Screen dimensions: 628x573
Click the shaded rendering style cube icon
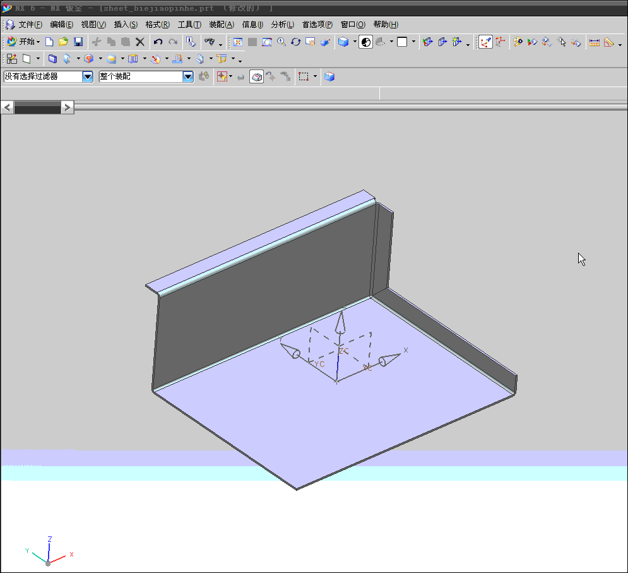tap(343, 42)
